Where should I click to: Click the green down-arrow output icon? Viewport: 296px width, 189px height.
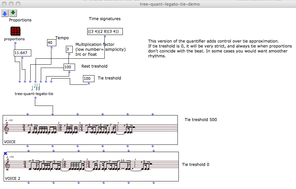(x=13, y=13)
